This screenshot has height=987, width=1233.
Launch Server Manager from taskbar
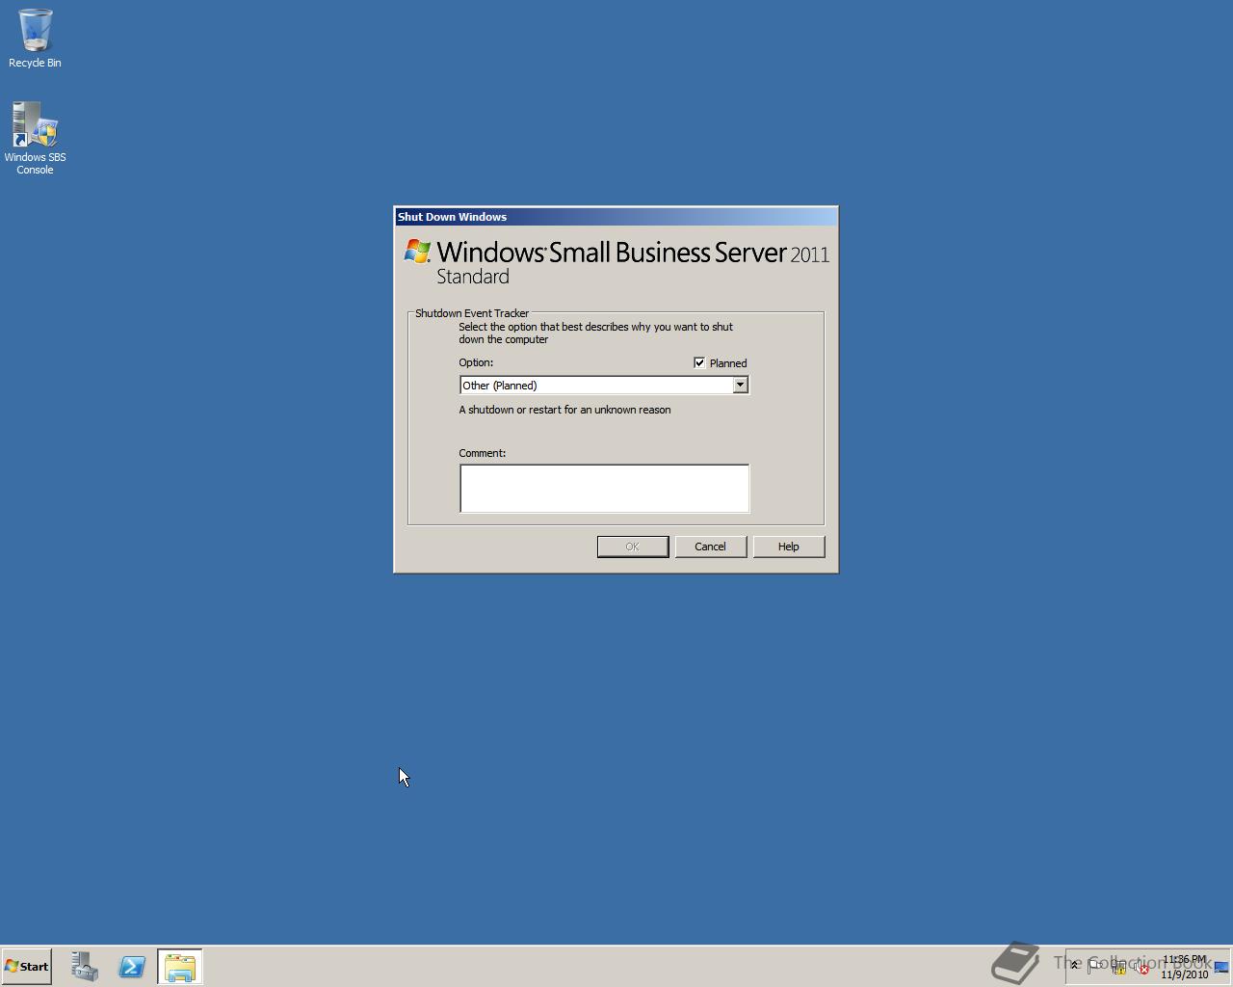[84, 967]
